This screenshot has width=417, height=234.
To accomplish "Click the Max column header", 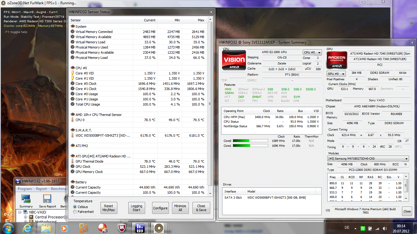I will (x=194, y=20).
